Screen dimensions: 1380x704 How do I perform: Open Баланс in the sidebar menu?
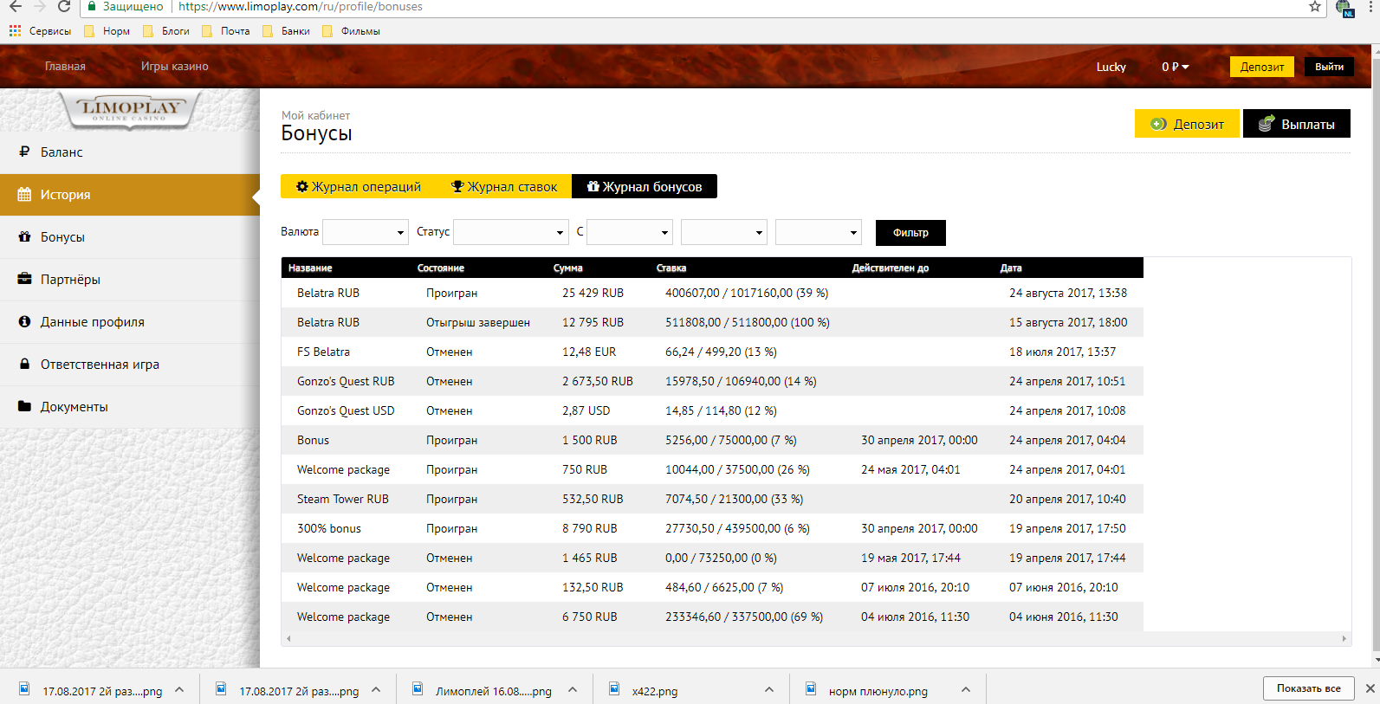click(x=130, y=152)
